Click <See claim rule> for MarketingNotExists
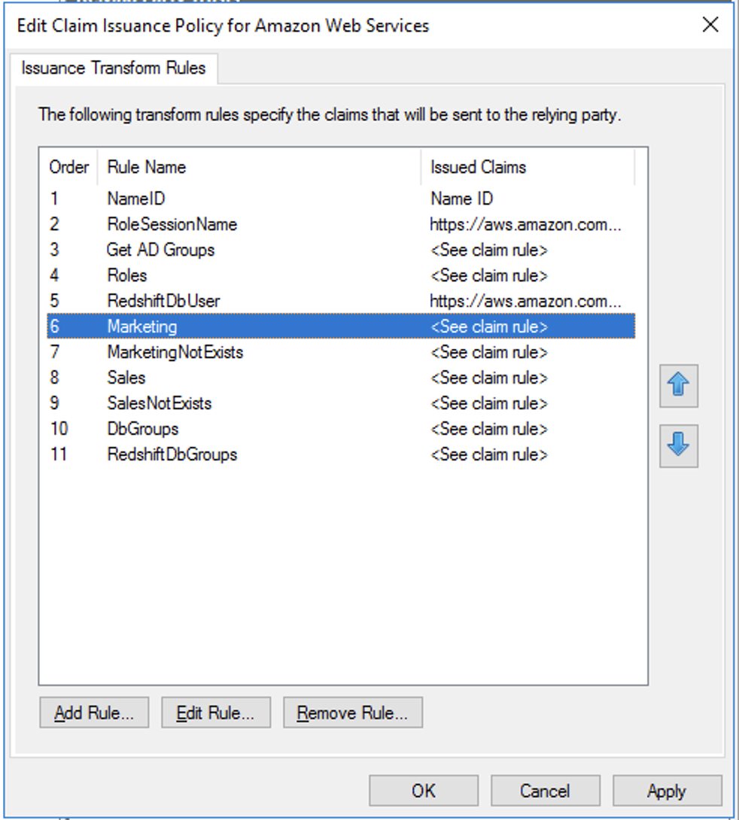 tap(489, 352)
